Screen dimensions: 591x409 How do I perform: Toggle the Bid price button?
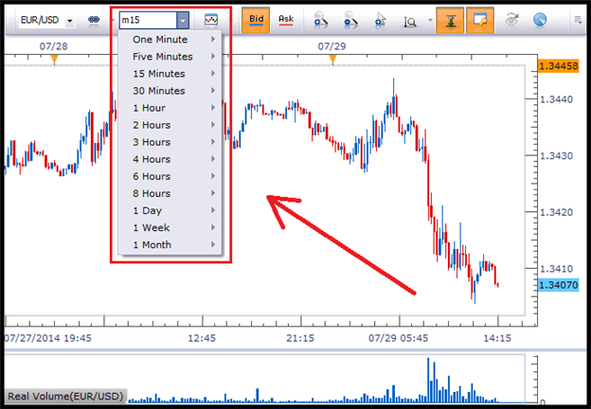(x=256, y=20)
